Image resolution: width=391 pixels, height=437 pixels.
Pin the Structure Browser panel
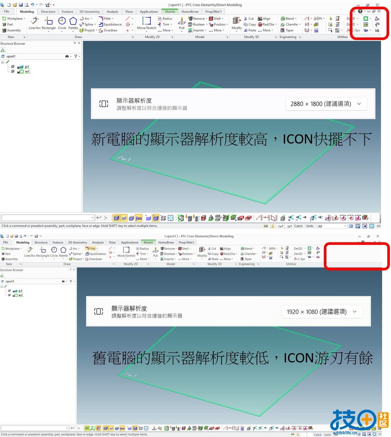tap(74, 43)
